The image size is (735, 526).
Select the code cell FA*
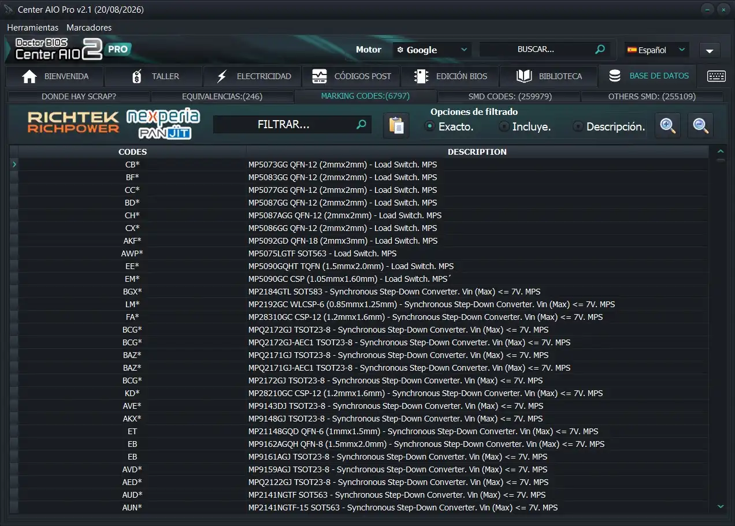click(132, 317)
